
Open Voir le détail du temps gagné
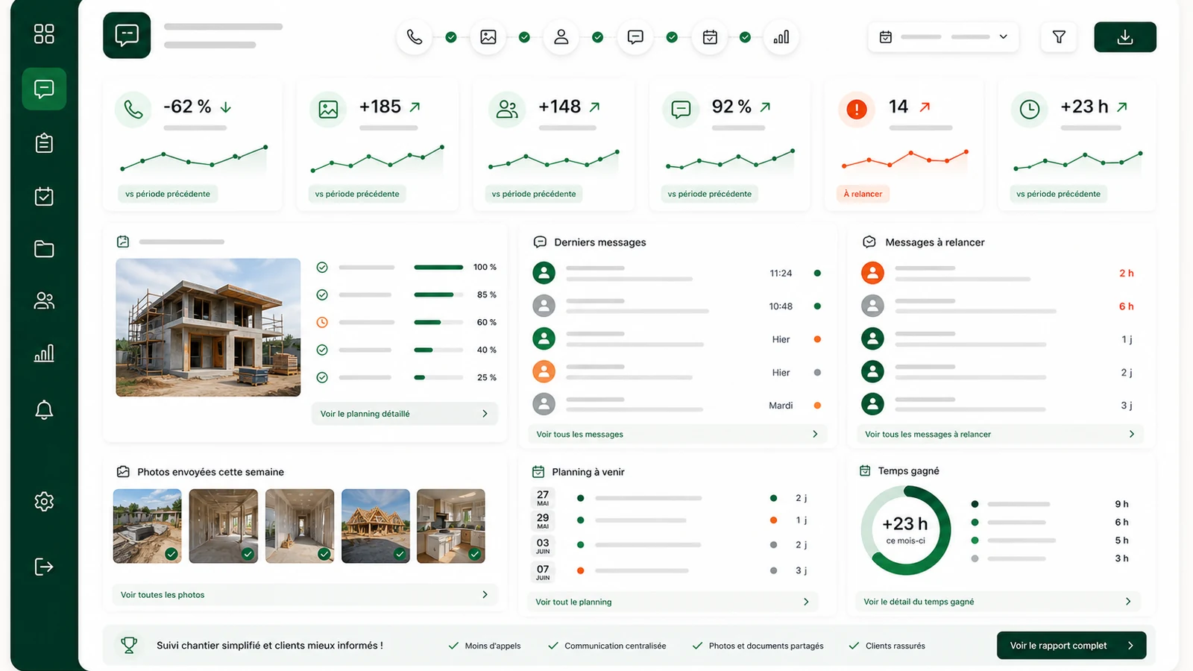(997, 602)
